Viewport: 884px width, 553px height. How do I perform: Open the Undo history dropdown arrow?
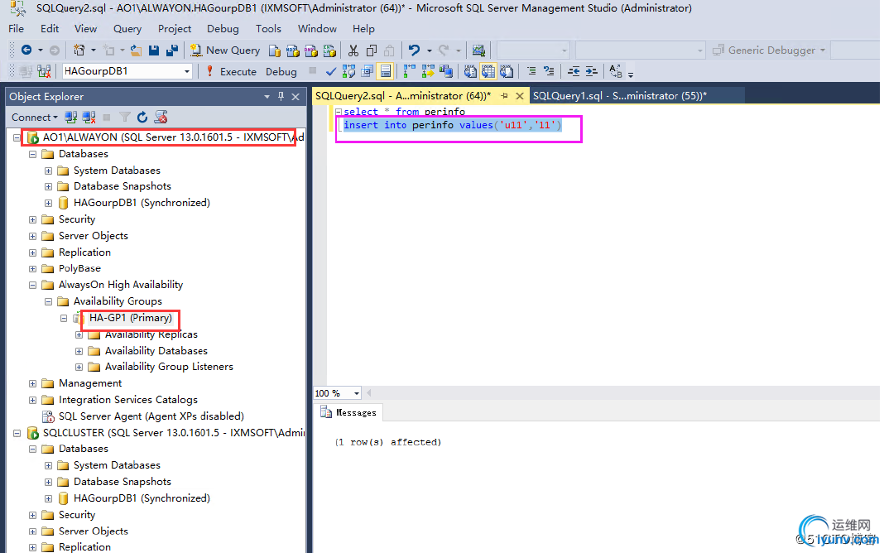(429, 50)
